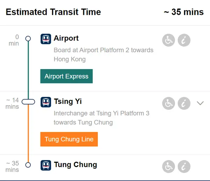Click the train icon beside Tung Chung
Screen dimensions: 210x181
(x=46, y=165)
